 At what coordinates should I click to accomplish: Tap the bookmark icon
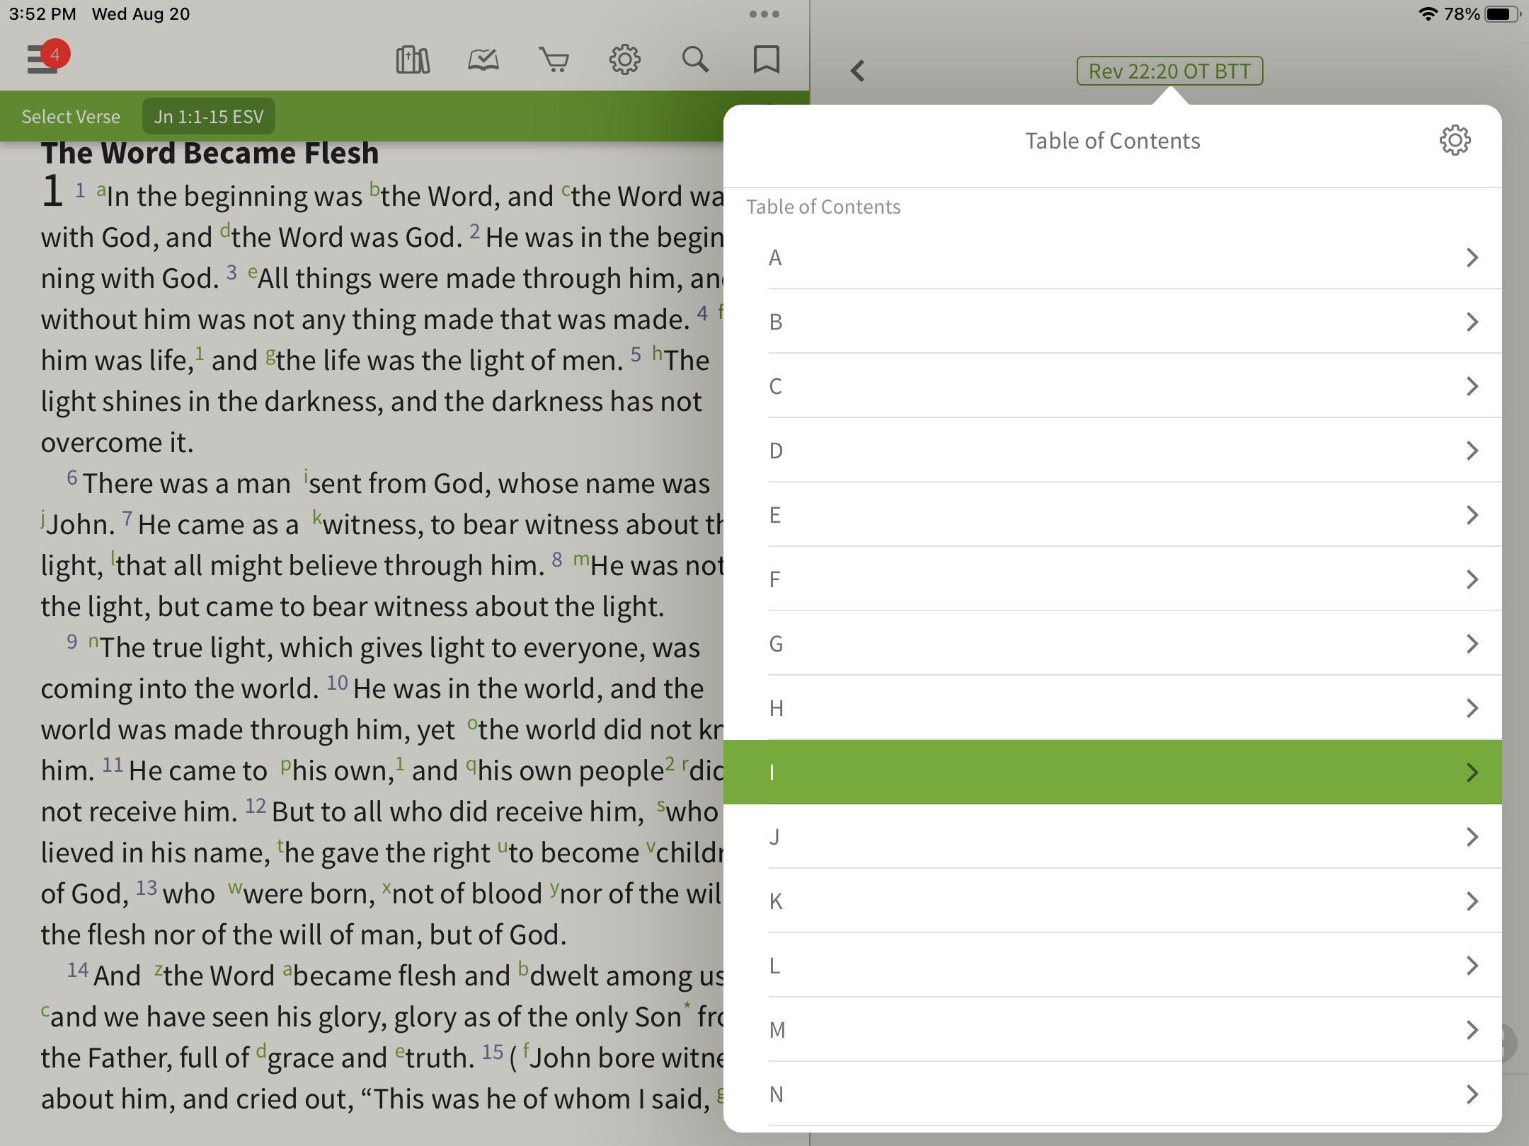tap(766, 60)
